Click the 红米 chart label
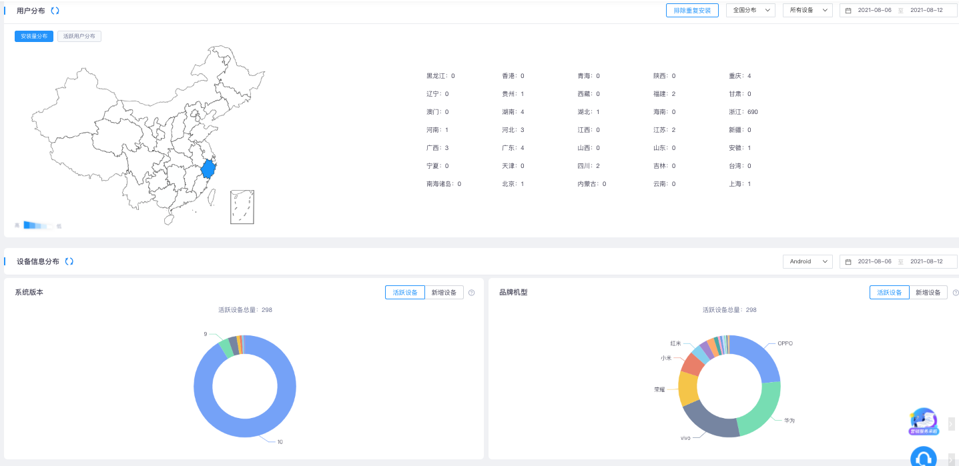 (676, 343)
